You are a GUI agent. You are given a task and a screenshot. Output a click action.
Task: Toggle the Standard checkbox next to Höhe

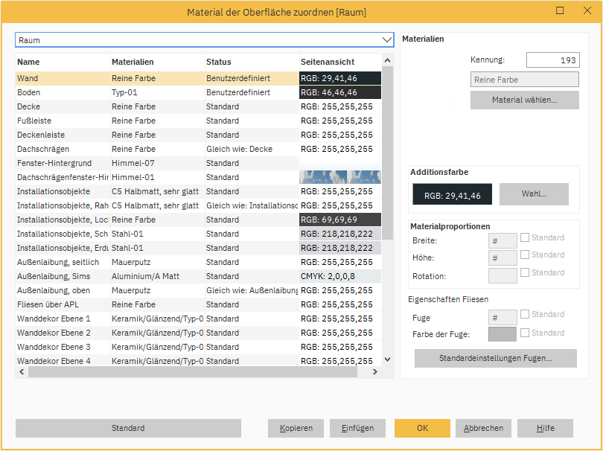click(x=525, y=255)
